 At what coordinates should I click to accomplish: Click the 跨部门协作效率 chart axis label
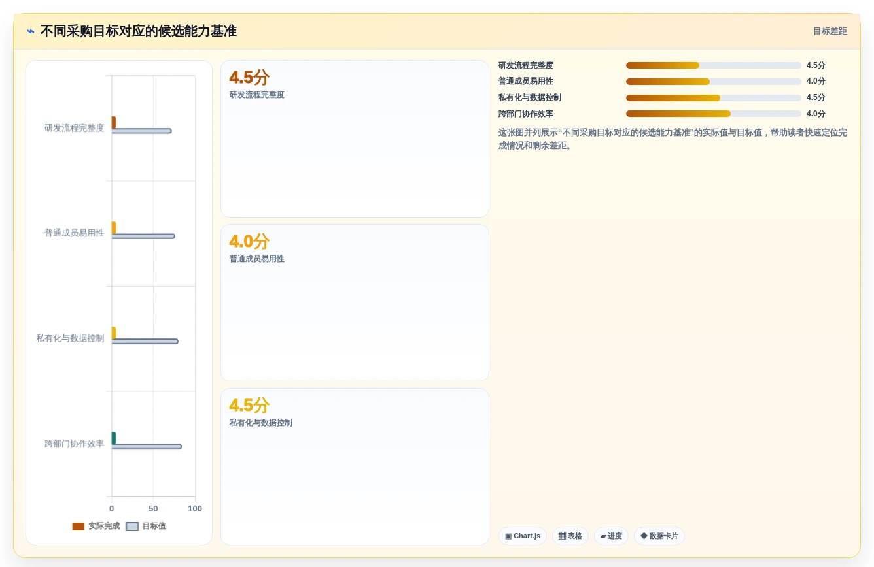[x=74, y=444]
